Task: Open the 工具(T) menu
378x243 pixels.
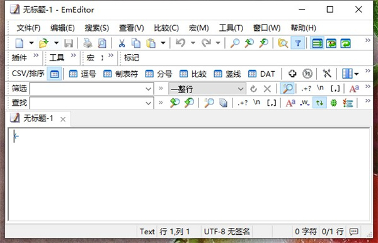Action: [231, 28]
